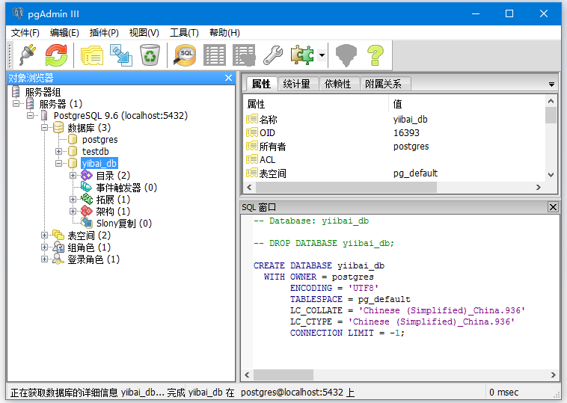Open the SQL query tool

point(185,55)
